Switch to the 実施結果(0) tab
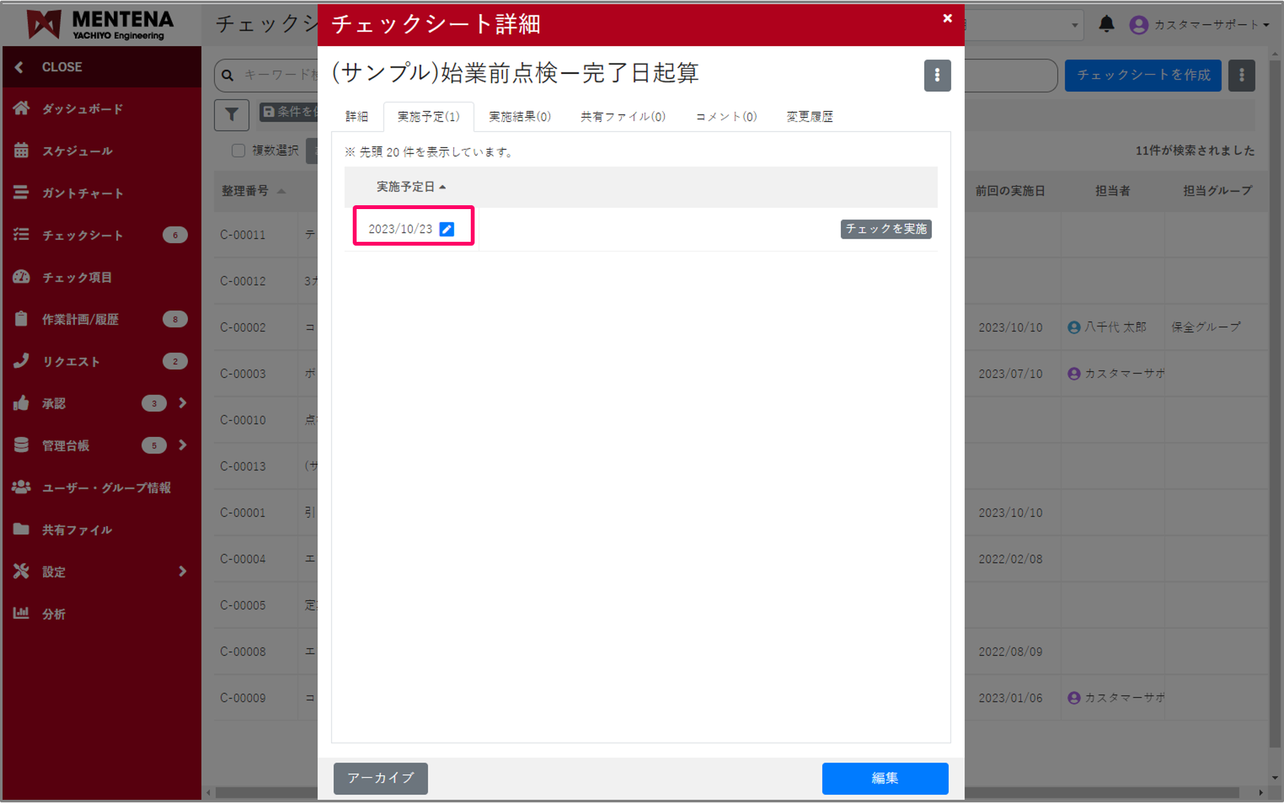This screenshot has width=1284, height=803. click(519, 116)
